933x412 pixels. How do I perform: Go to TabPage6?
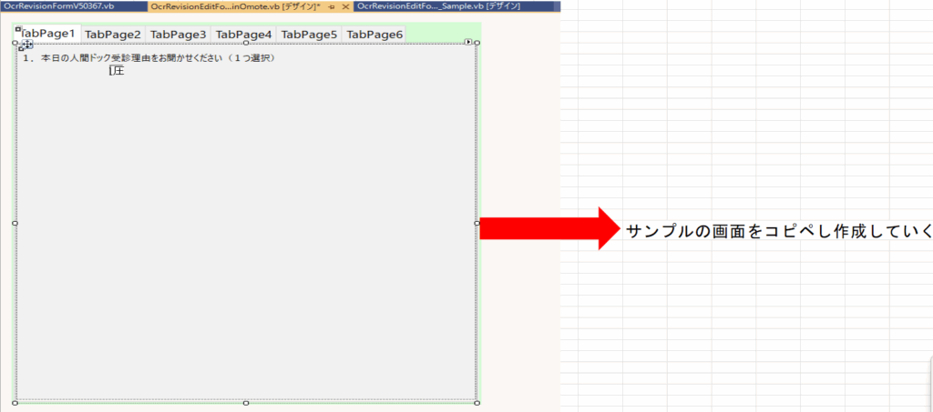pos(374,35)
